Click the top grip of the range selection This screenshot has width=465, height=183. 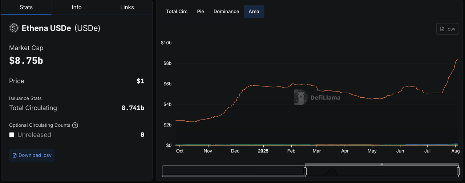click(x=382, y=164)
